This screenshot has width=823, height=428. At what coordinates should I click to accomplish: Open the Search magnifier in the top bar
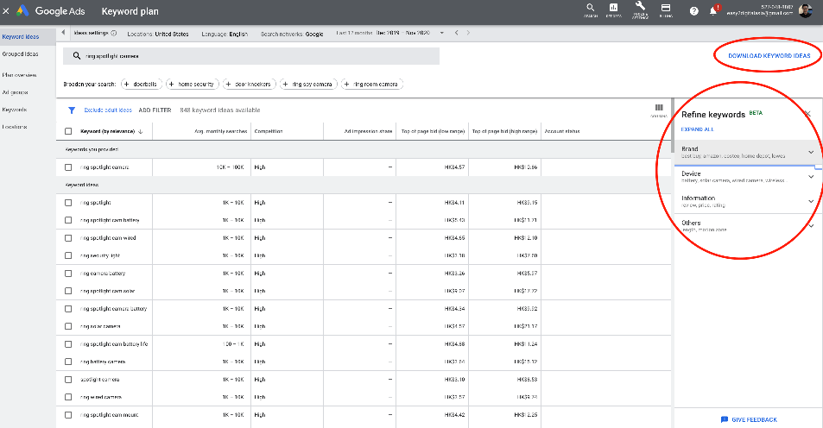click(591, 9)
